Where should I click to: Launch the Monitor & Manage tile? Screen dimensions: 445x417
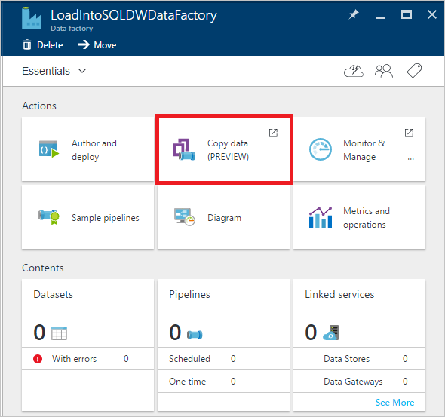(359, 149)
